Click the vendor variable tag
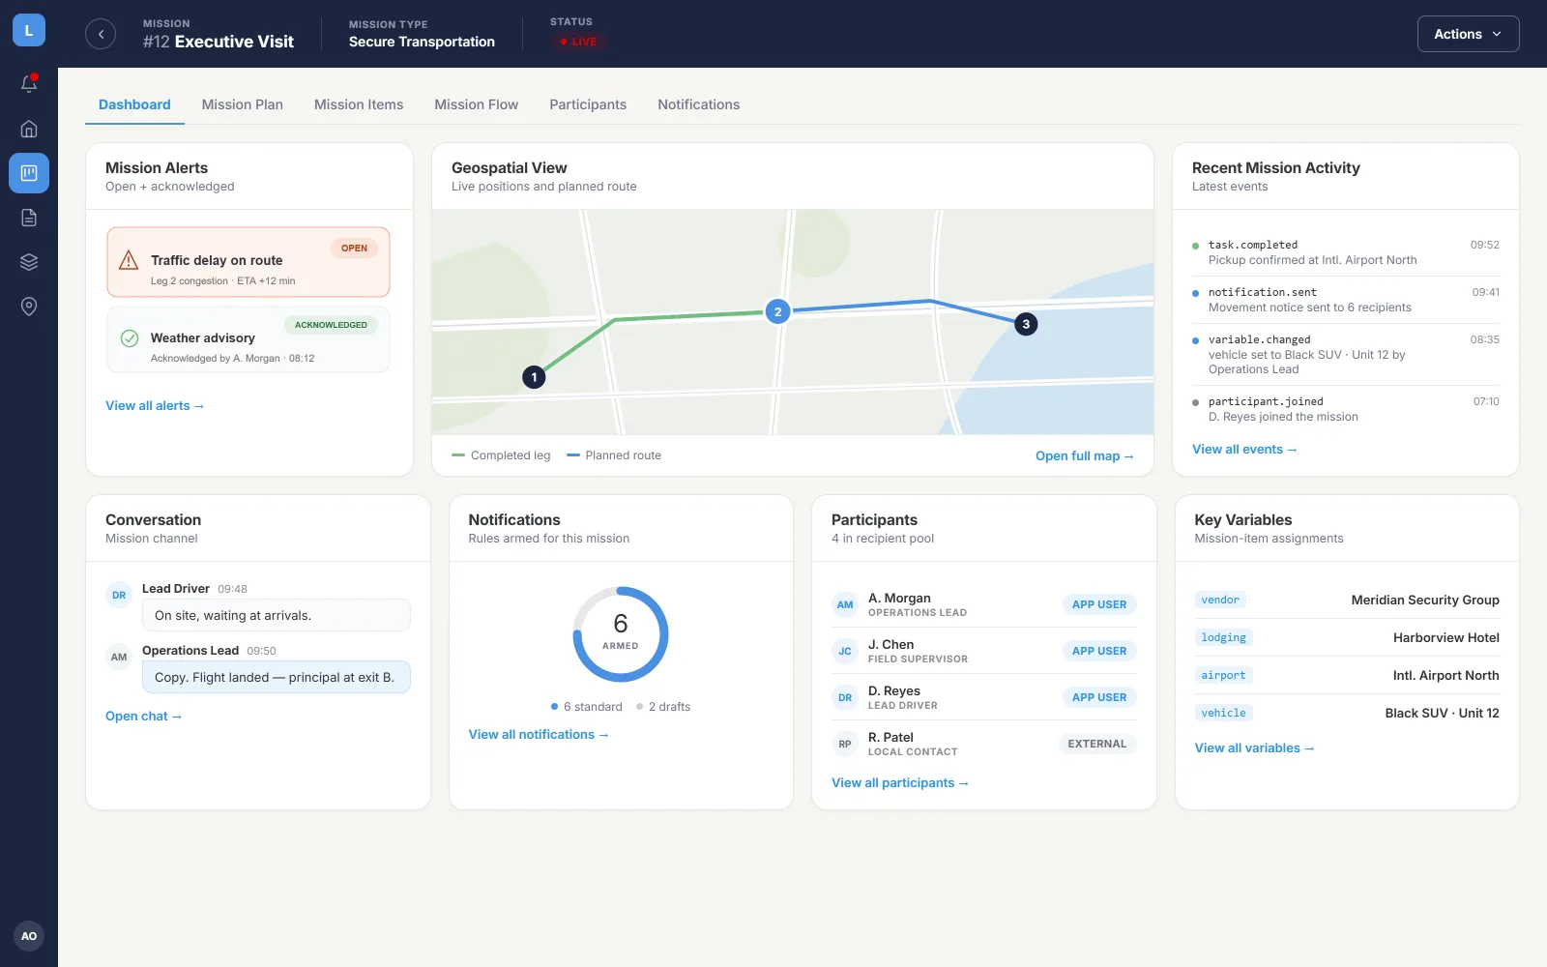The width and height of the screenshot is (1547, 967). tap(1220, 601)
